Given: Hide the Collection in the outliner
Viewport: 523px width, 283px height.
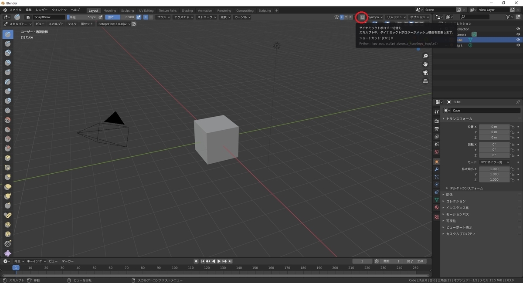Looking at the screenshot, I should point(518,29).
